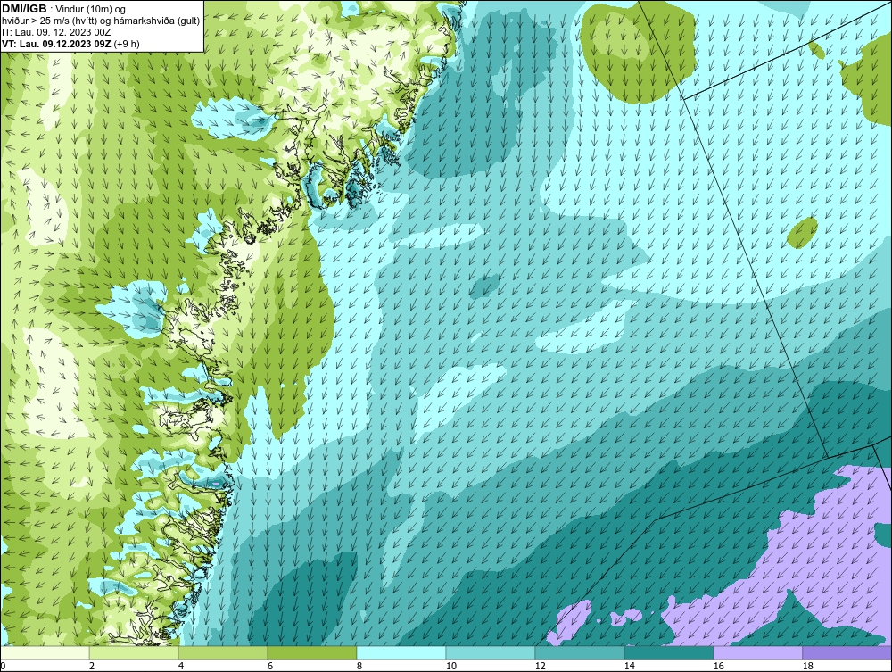This screenshot has height=672, width=892.
Task: Click the "10" scale label
Action: point(451,666)
